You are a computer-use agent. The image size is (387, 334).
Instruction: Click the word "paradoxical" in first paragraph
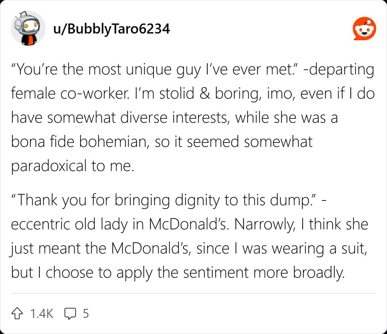pos(49,166)
